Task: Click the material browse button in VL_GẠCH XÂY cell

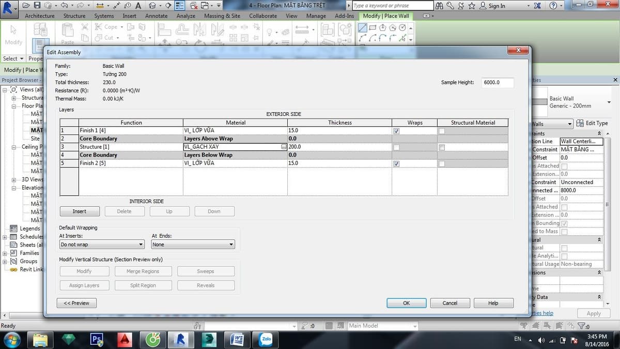Action: pos(283,147)
